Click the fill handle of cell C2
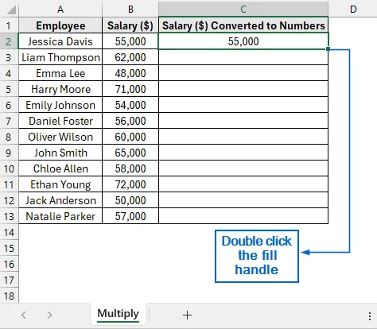 click(x=328, y=49)
